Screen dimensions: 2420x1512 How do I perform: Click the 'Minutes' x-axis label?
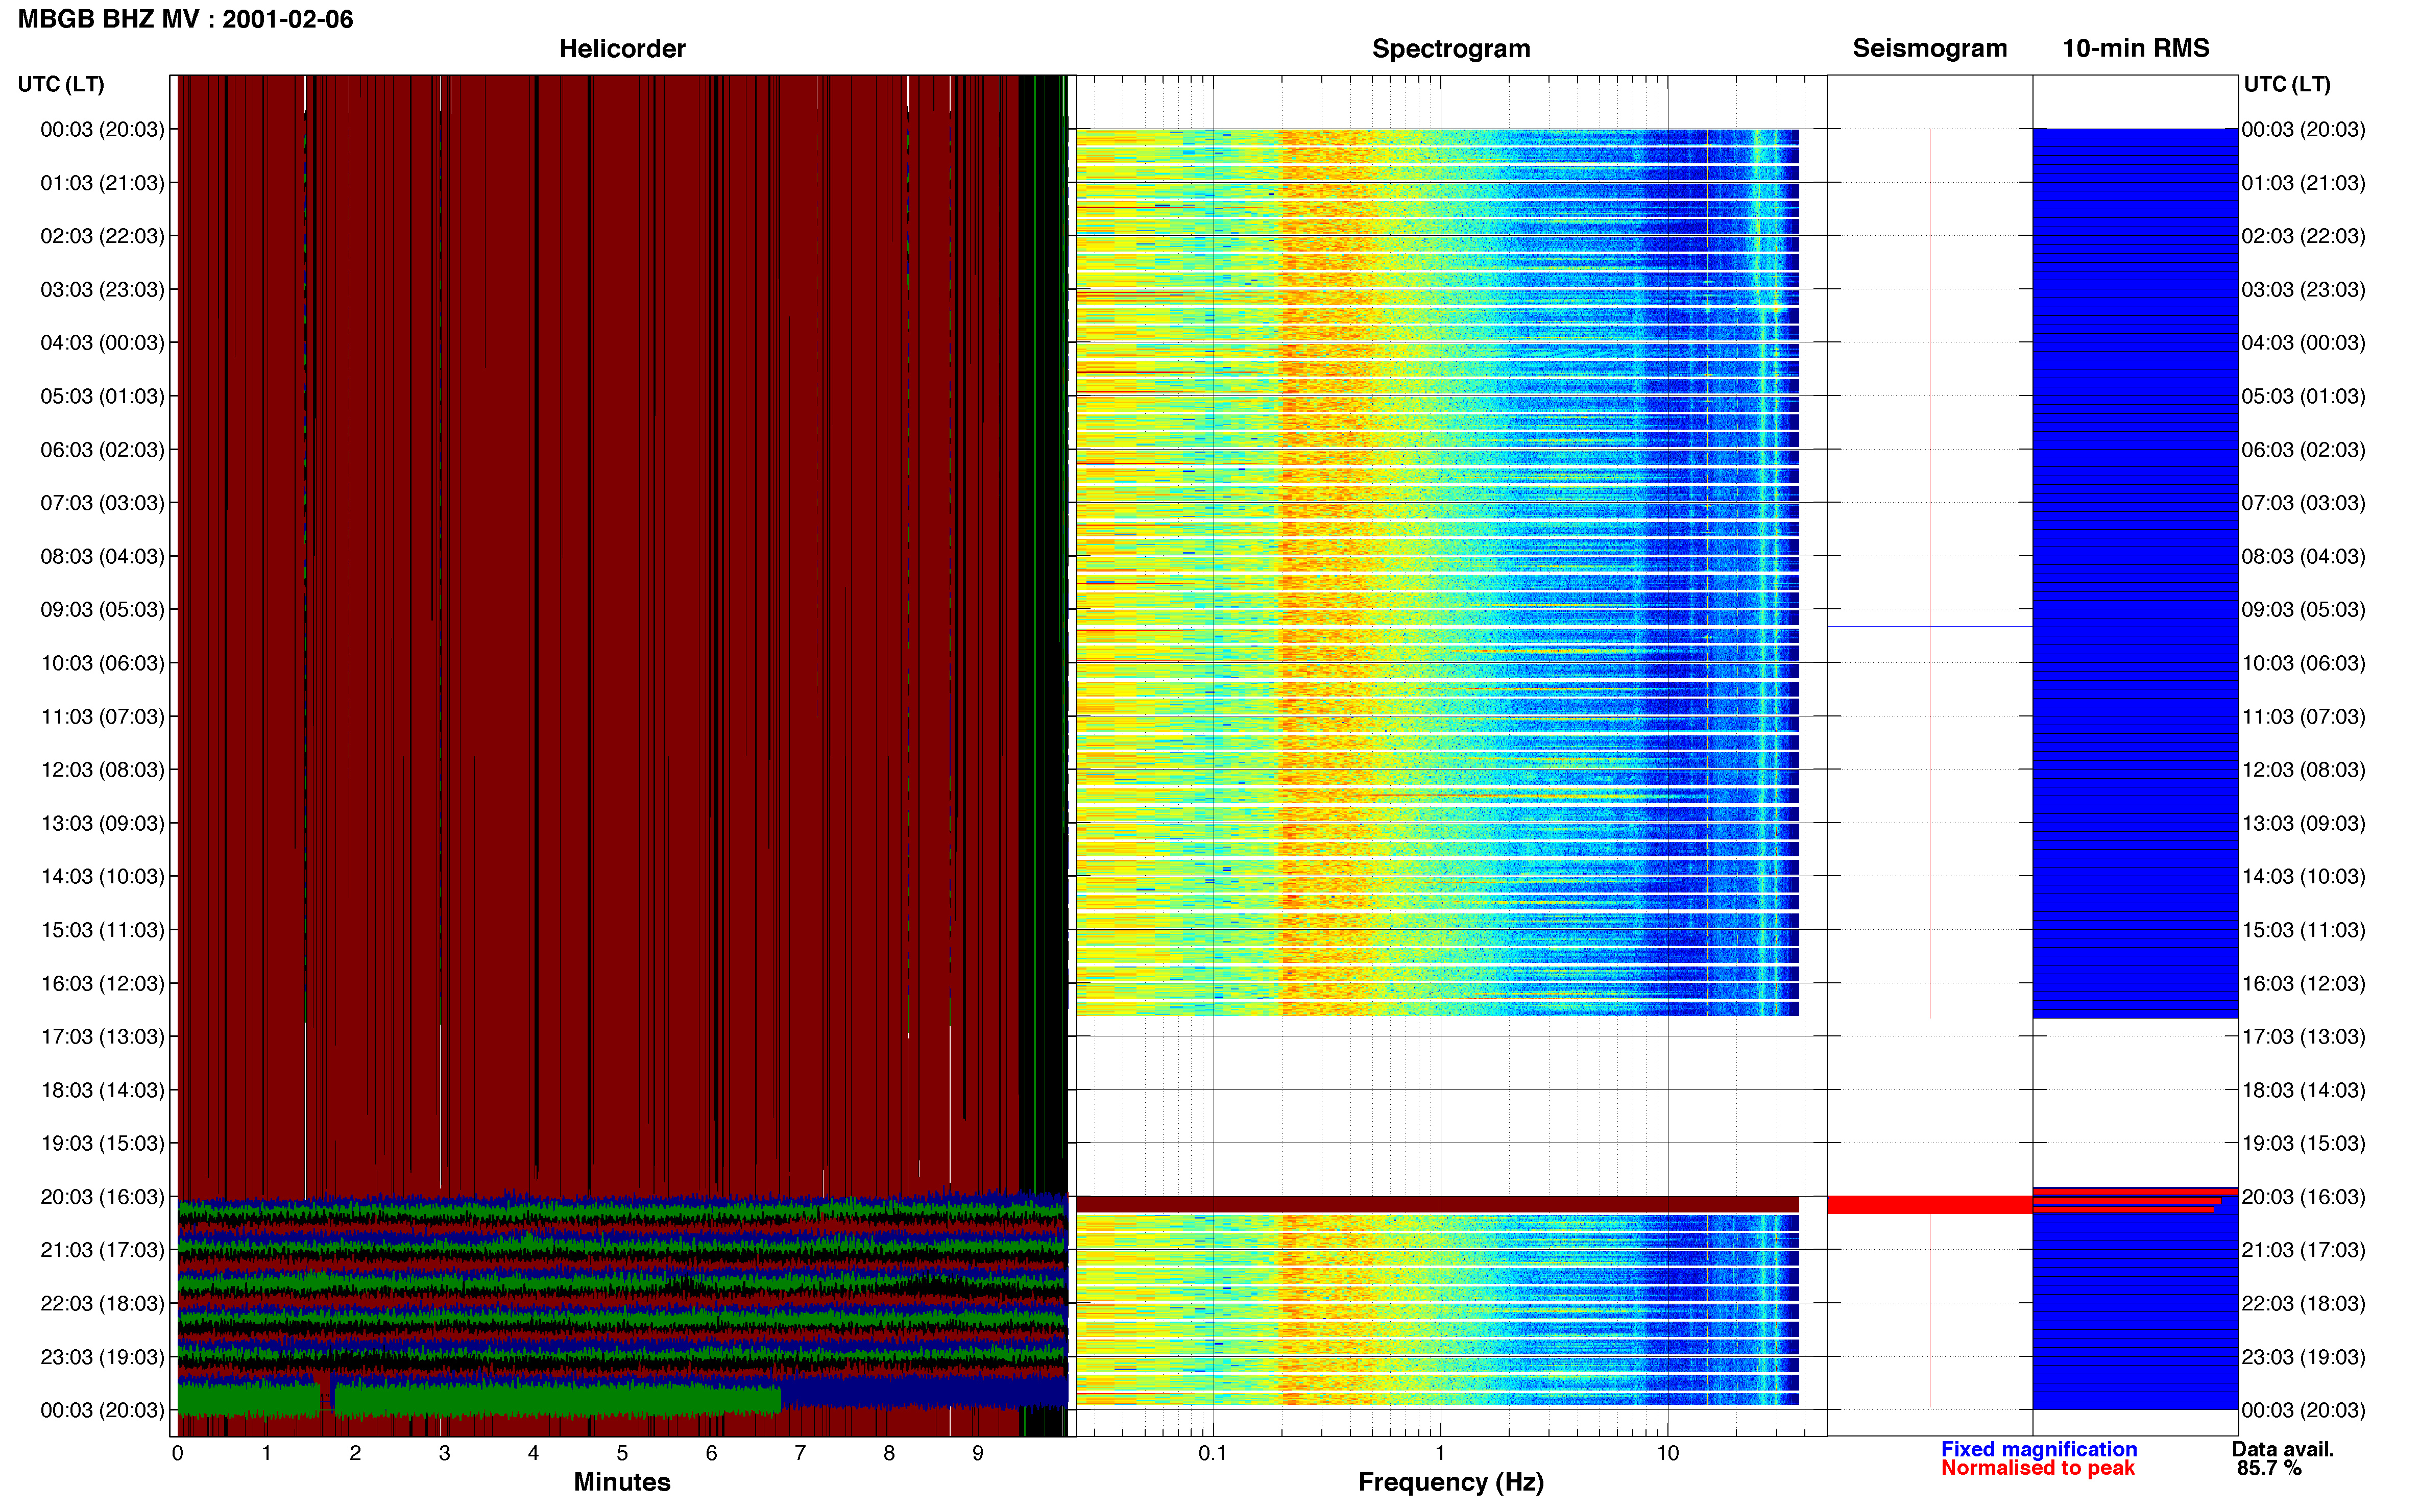point(621,1482)
